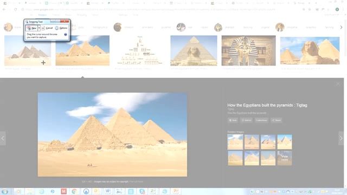
Task: Go to the next image in preview
Action: (x=341, y=138)
